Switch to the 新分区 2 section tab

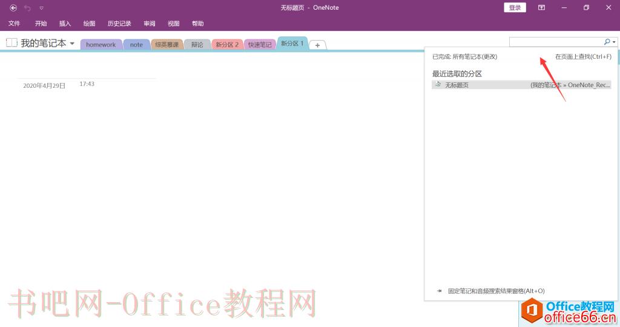click(227, 45)
